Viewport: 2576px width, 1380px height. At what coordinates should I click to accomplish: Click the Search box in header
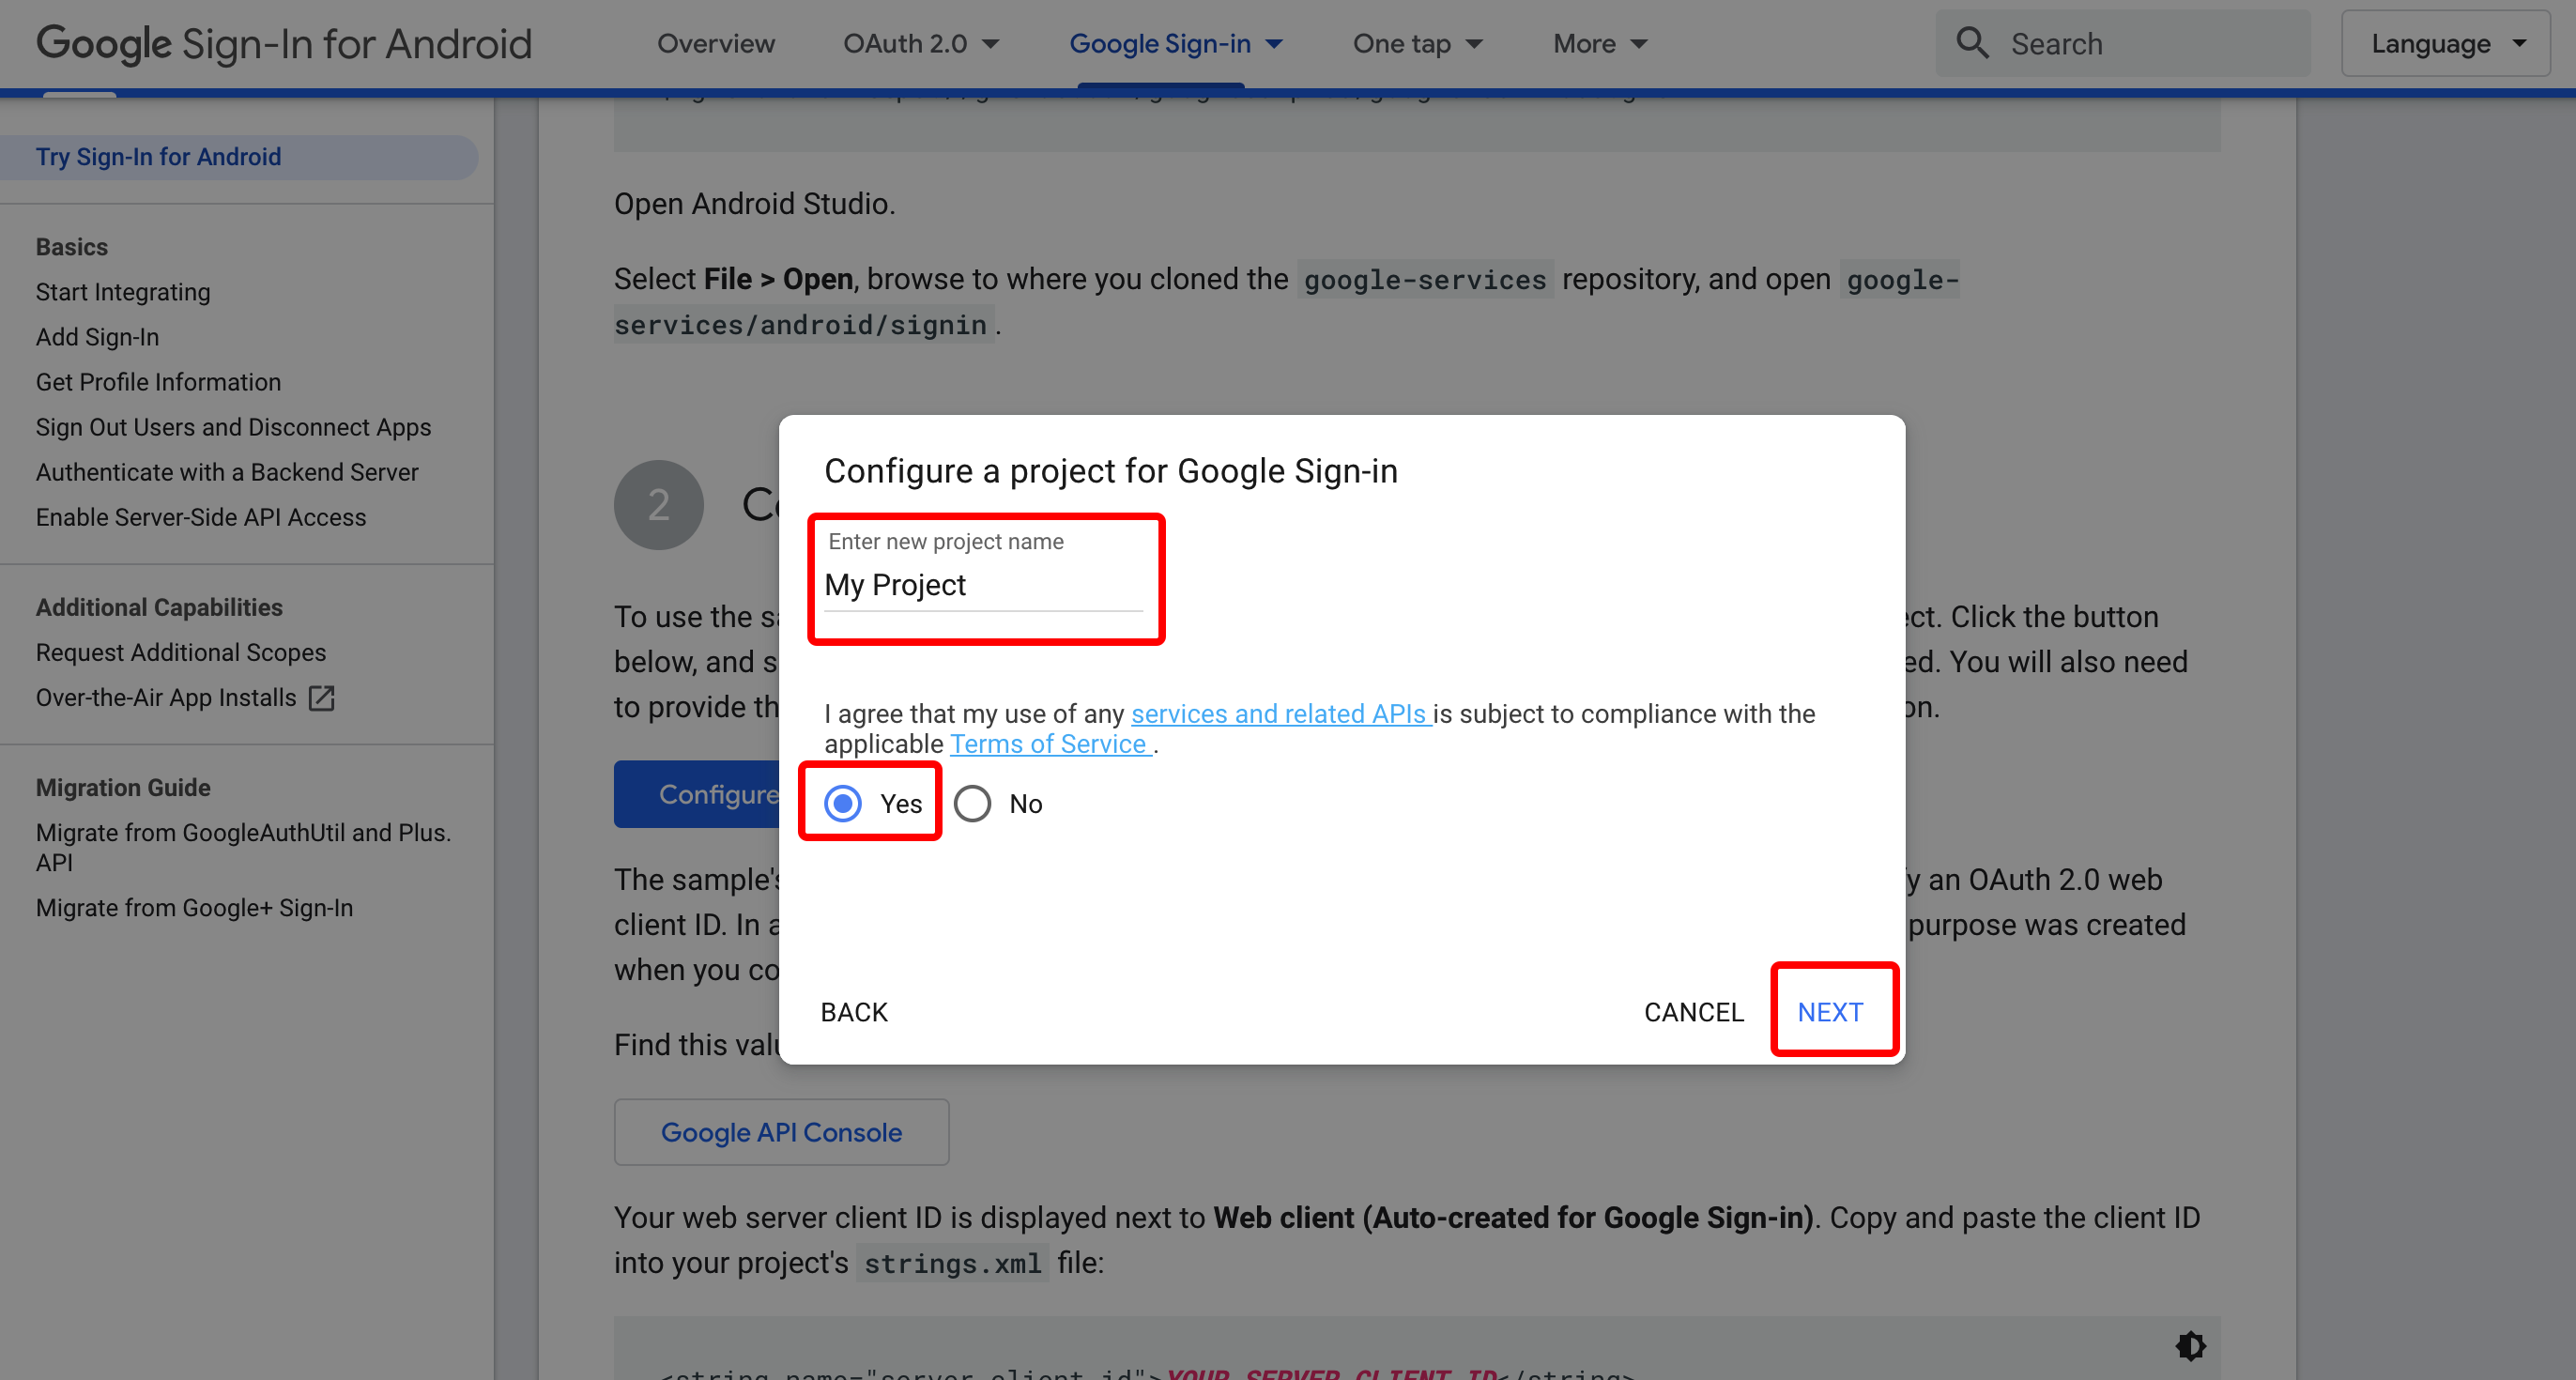pos(2122,43)
